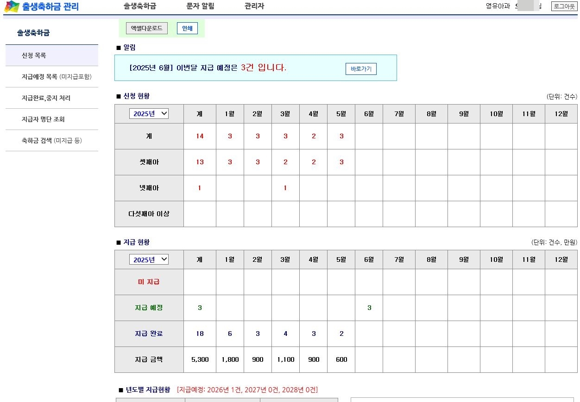This screenshot has width=580, height=402.
Task: Click 넷째아 count for 3월
Action: (285, 188)
